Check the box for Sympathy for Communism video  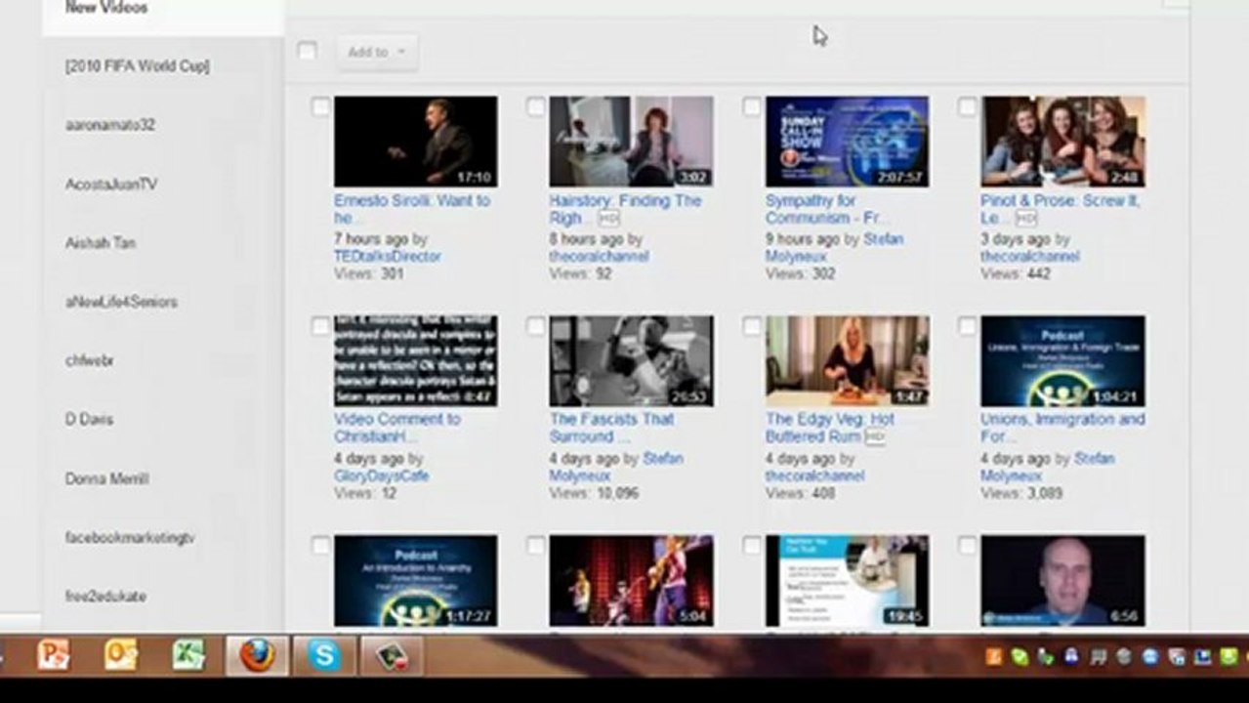(x=751, y=106)
